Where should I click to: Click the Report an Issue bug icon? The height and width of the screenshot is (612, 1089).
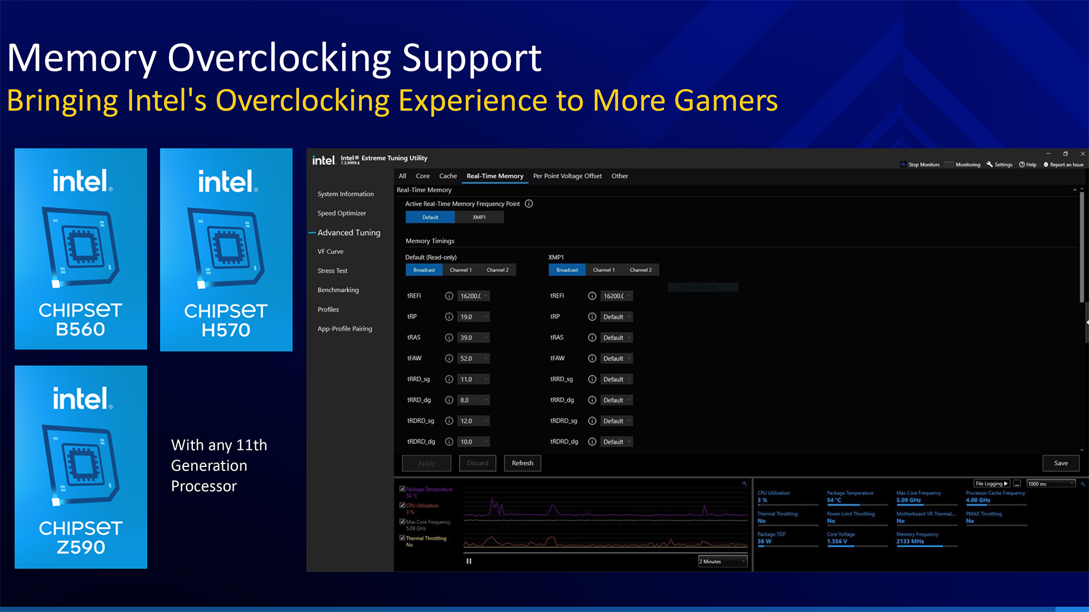(x=1046, y=164)
